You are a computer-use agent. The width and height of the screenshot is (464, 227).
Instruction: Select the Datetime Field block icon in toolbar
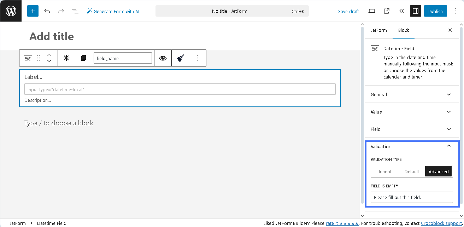28,58
